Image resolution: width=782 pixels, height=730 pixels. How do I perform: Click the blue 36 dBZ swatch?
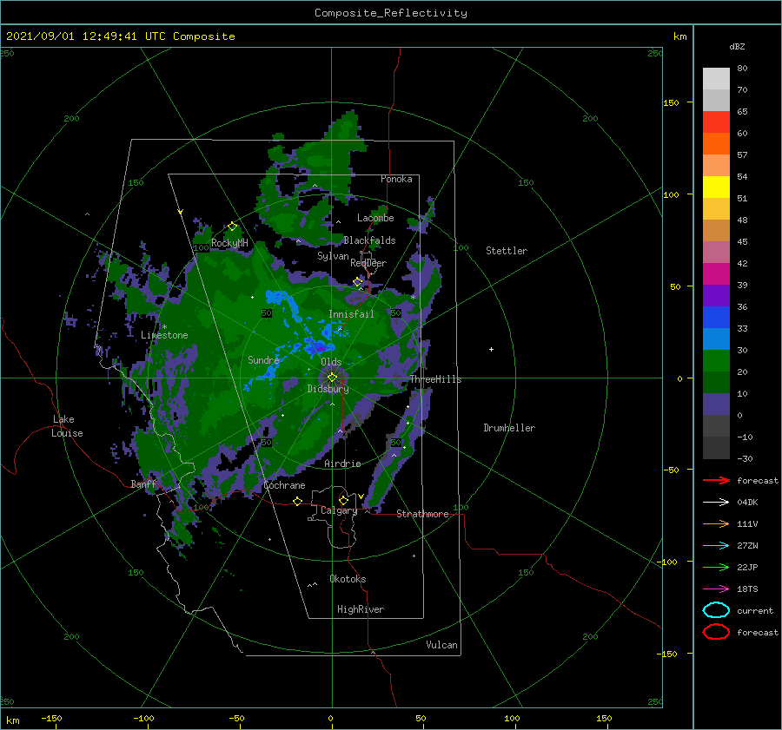pyautogui.click(x=716, y=317)
